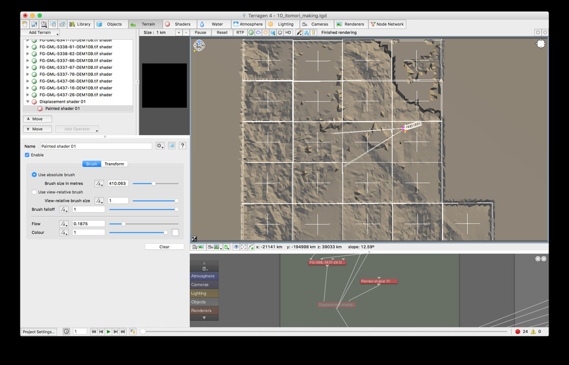Click the open project icon

pos(34,24)
